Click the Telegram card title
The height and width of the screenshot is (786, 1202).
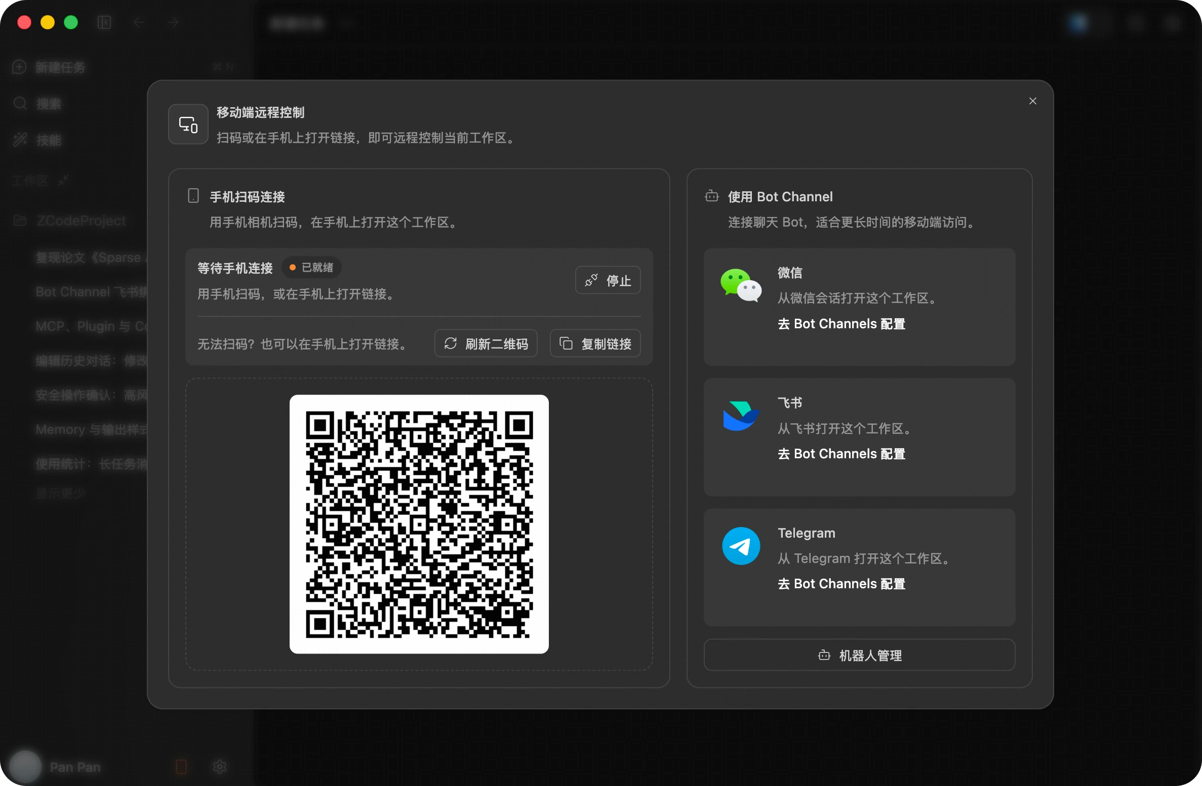point(807,533)
